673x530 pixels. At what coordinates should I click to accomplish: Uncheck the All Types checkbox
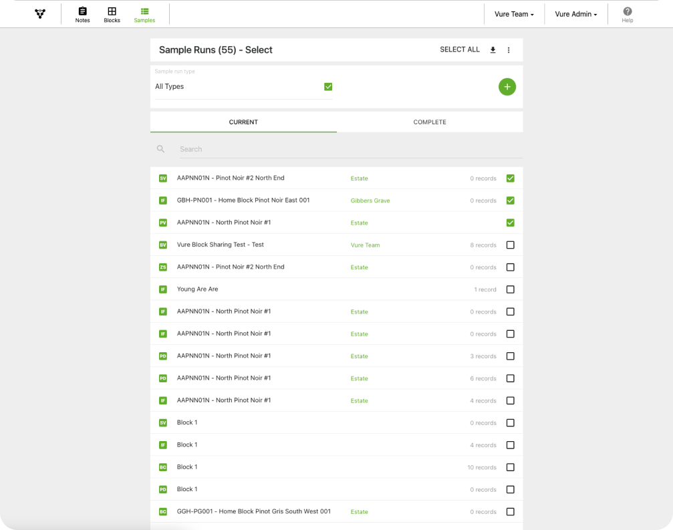(328, 87)
